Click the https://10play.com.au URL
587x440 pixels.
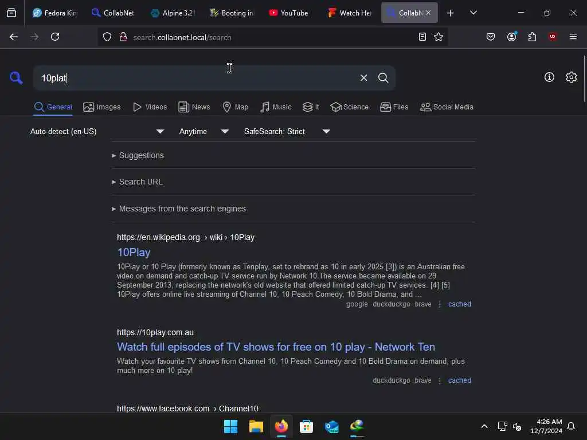click(x=155, y=332)
